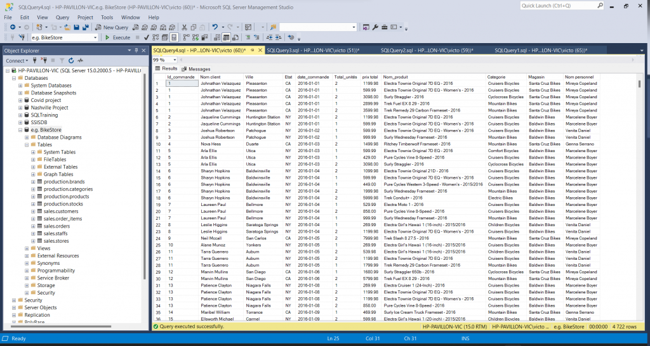Click the Quick Launch search icon
The image size is (650, 346).
pyautogui.click(x=600, y=5)
